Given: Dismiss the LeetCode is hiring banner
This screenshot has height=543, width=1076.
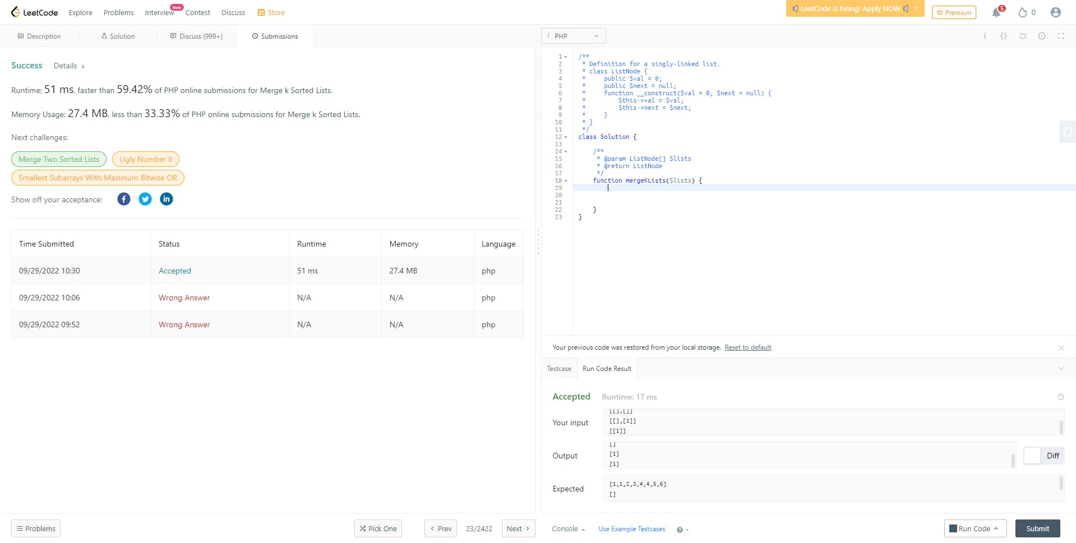Looking at the screenshot, I should pos(915,8).
